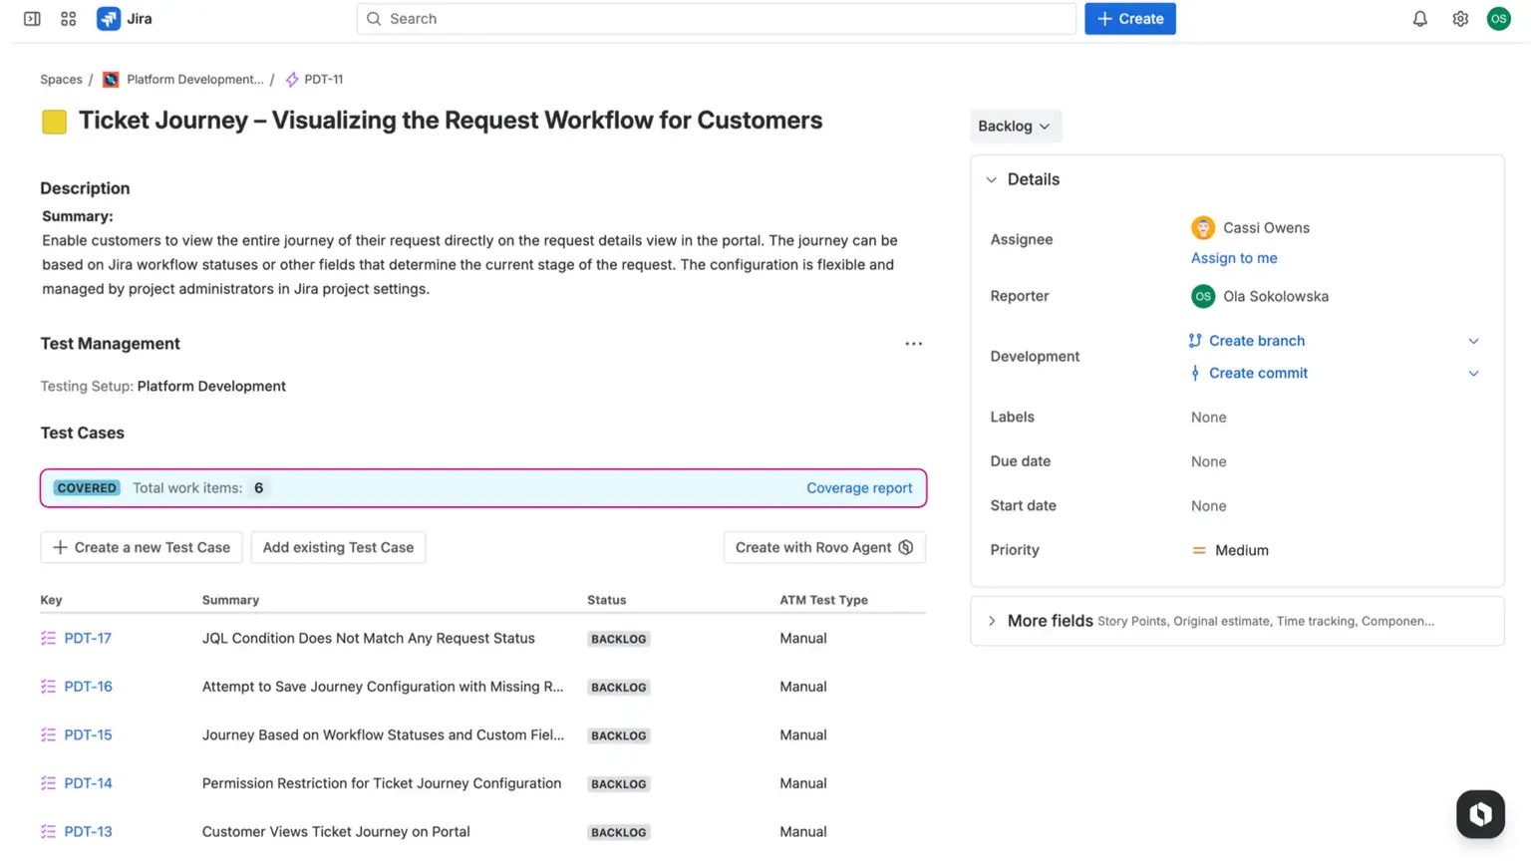Open settings with the gear icon
Viewport: 1531px width, 865px height.
[1459, 18]
